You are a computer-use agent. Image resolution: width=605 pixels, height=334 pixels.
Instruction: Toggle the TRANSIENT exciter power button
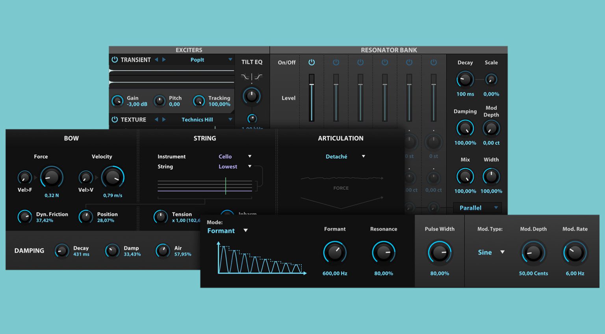pos(114,59)
